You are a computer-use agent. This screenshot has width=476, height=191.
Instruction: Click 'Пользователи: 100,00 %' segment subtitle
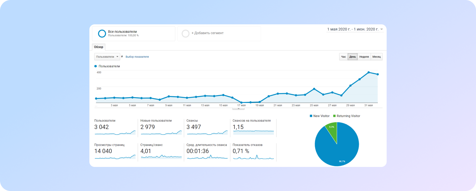tap(123, 35)
